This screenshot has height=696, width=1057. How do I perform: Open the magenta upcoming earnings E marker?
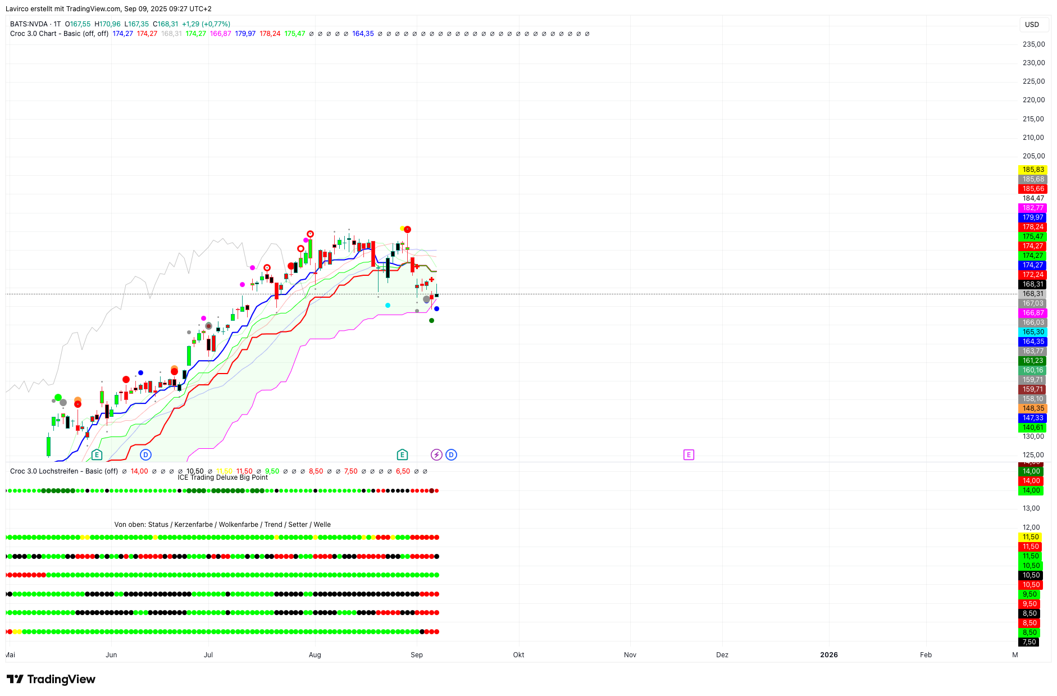click(689, 454)
